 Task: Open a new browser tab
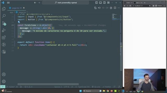(145, 3)
